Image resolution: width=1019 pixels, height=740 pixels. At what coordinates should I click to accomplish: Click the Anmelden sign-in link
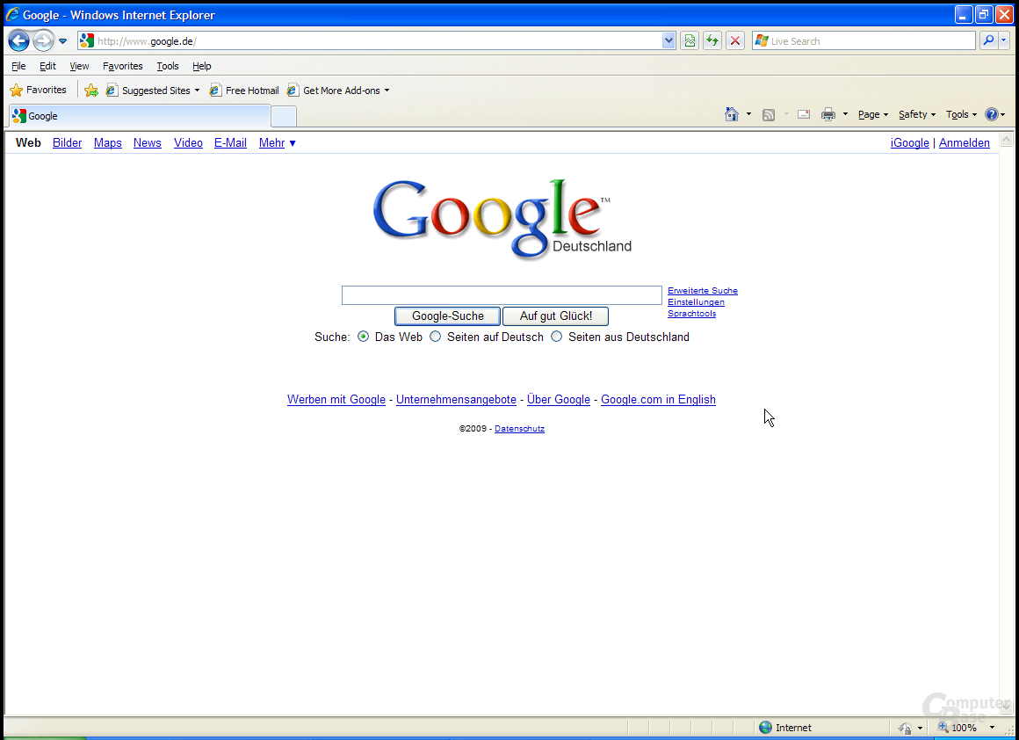(x=965, y=142)
